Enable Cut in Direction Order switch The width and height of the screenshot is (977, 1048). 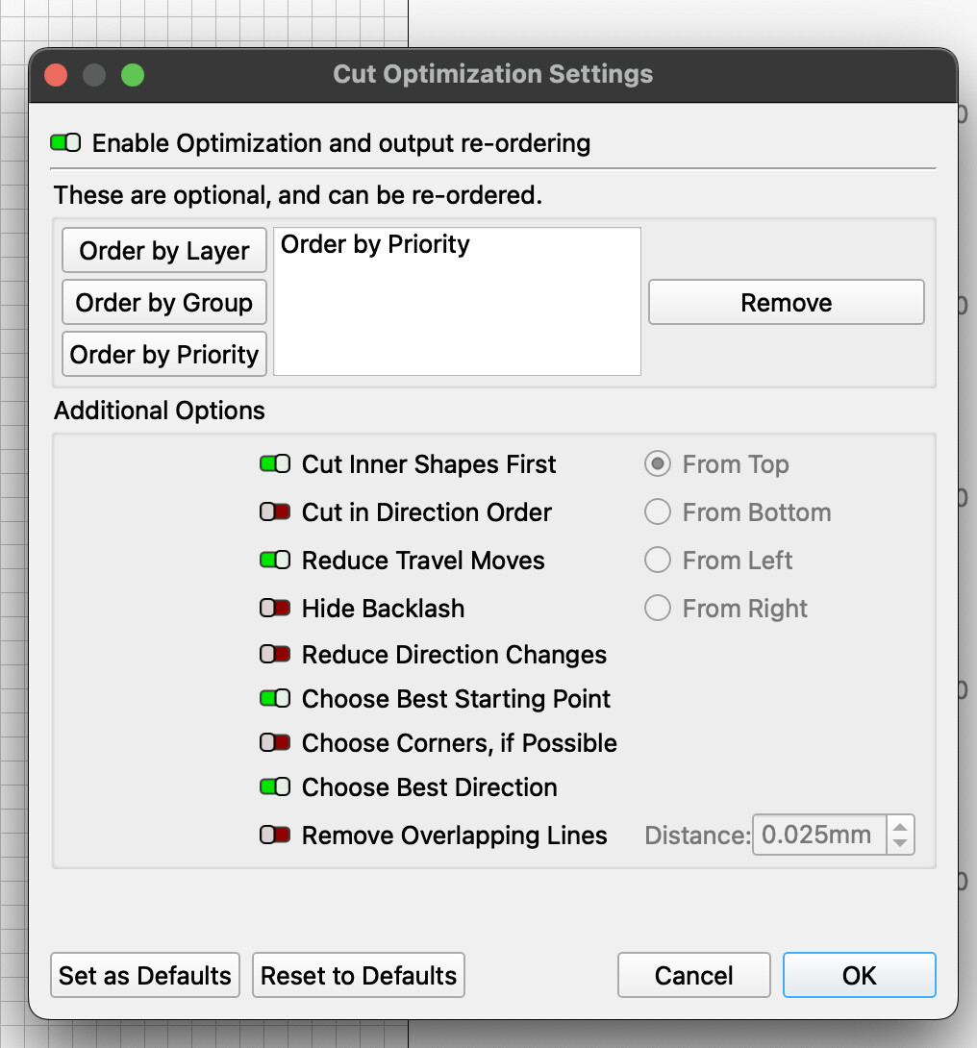click(x=275, y=512)
